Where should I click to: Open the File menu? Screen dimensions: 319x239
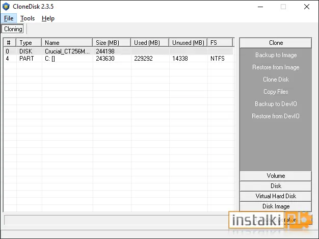point(9,18)
